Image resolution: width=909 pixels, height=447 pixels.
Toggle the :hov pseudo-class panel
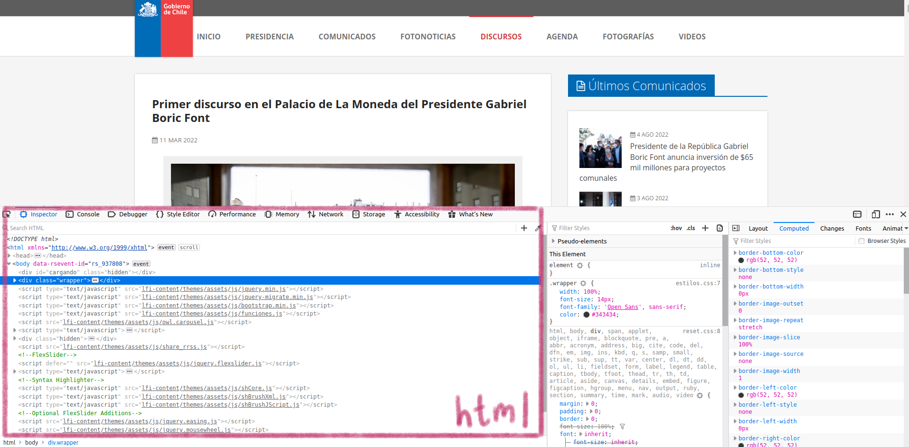pyautogui.click(x=676, y=228)
